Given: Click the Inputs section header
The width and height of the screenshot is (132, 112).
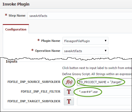Looking at the screenshot, I should click(x=12, y=62).
